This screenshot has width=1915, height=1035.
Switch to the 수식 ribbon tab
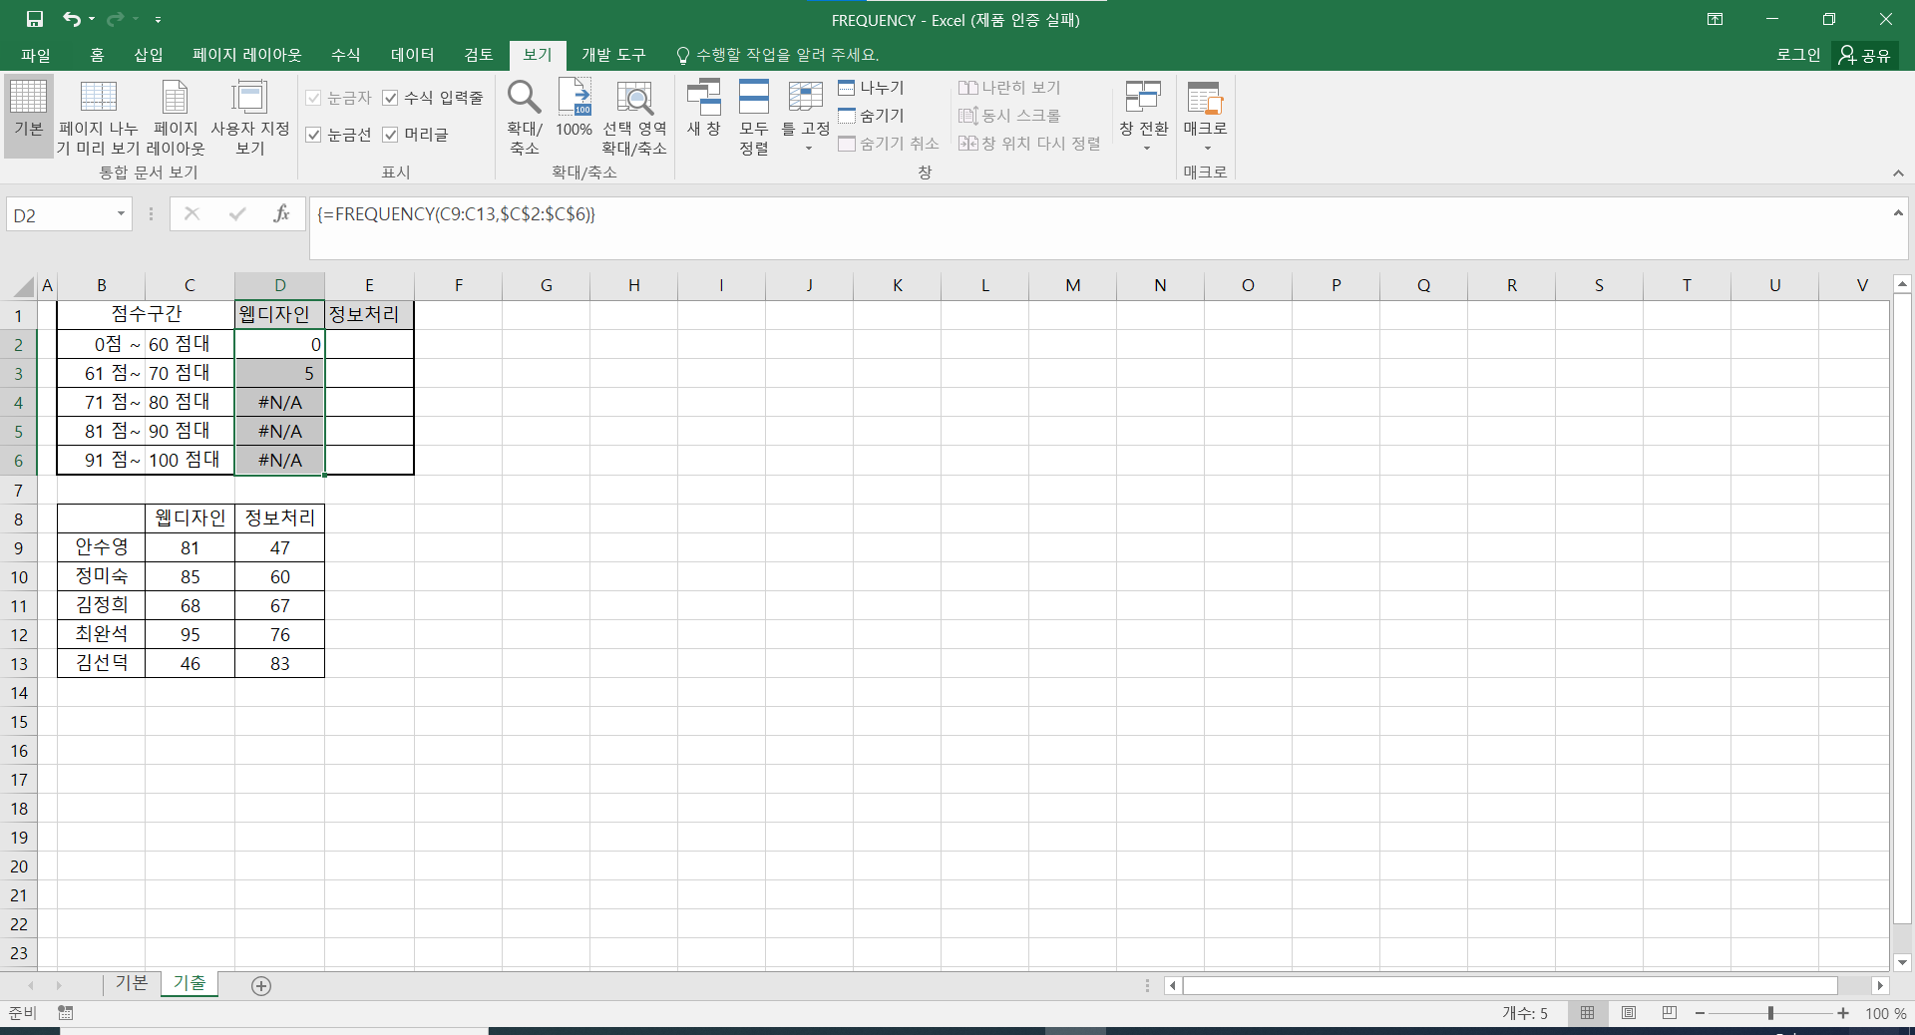tap(345, 55)
